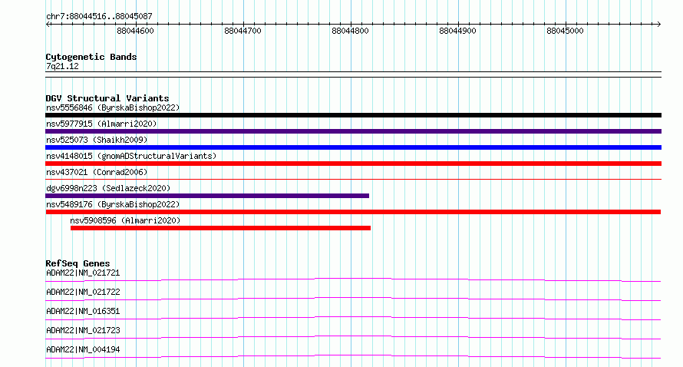Click the red nsv4148015 variant bar

pyautogui.click(x=353, y=164)
